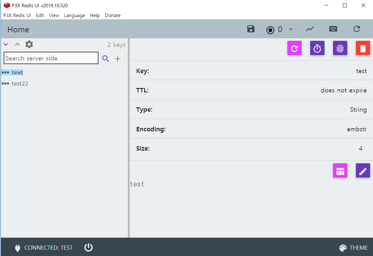
Task: Open the View menu
Action: click(54, 16)
